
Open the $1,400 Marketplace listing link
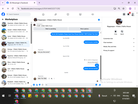[44, 26]
